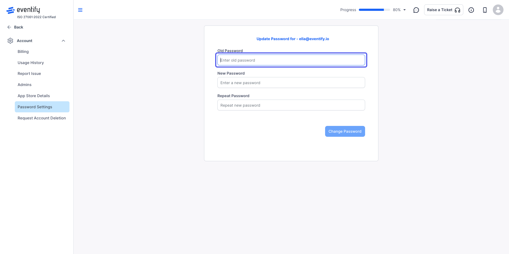Screen dimensions: 509x254
Task: Click Raise a Ticket button
Action: click(x=443, y=10)
